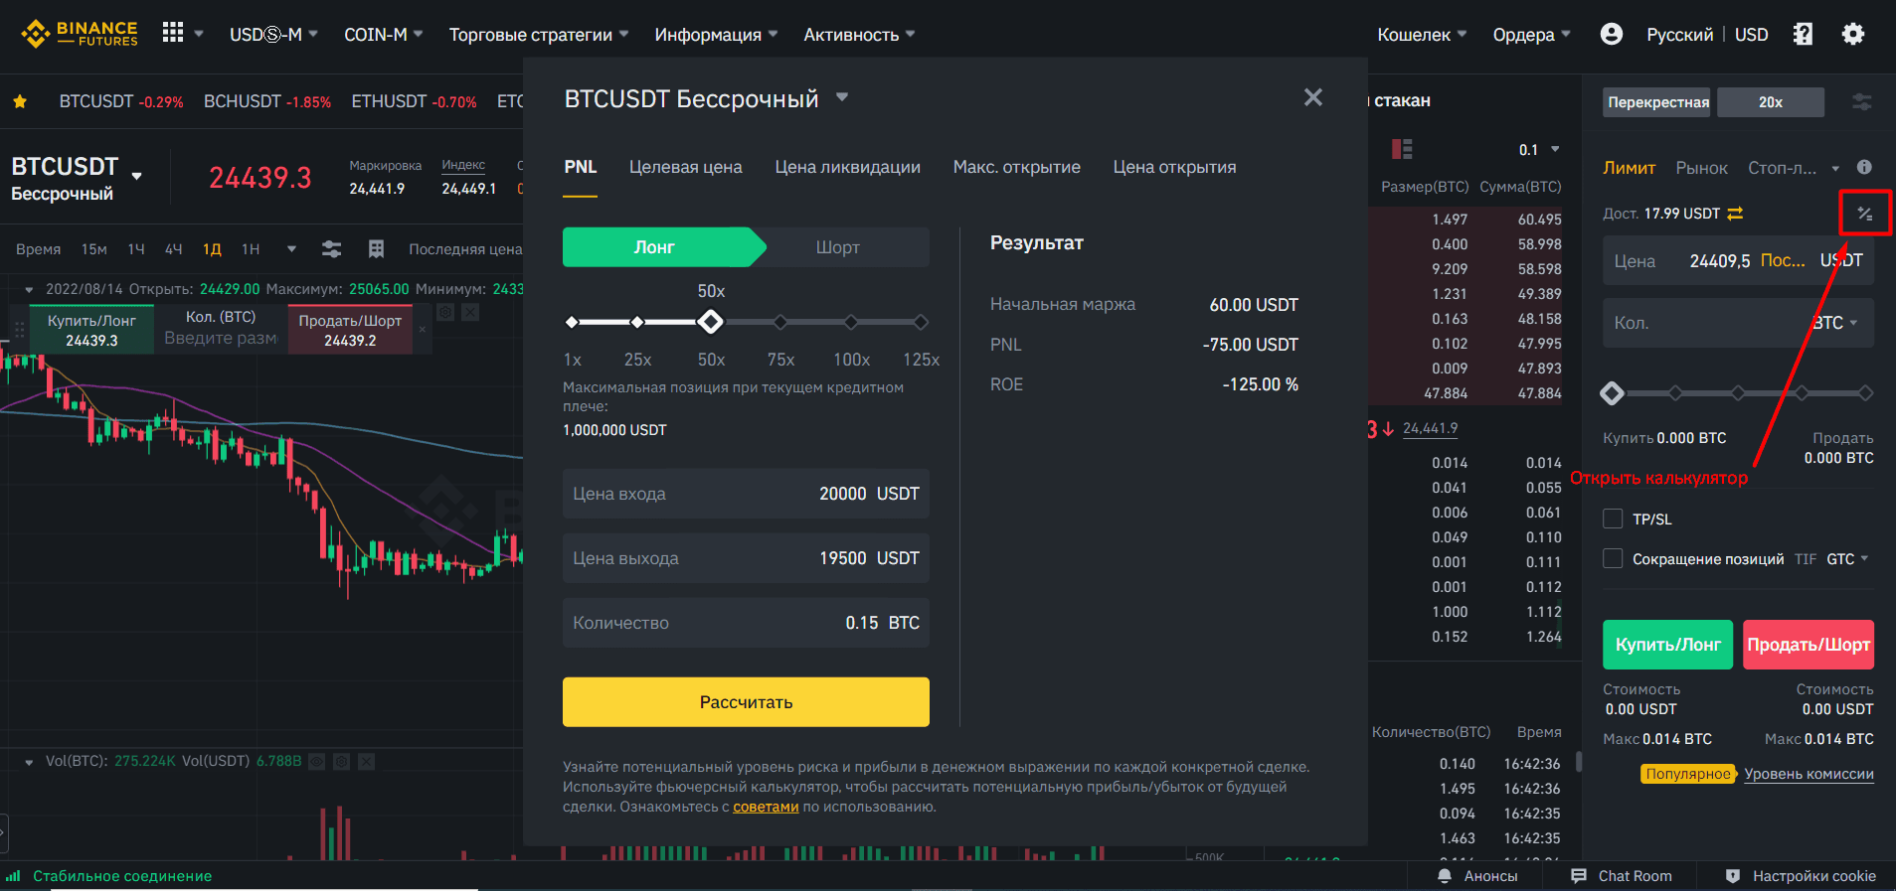Open the calculator icon in order panel
The height and width of the screenshot is (891, 1896).
(1864, 214)
